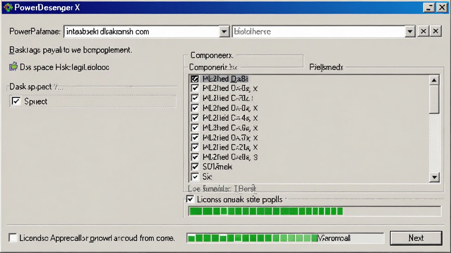The image size is (451, 253).
Task: Click the scroll up arrow in component list
Action: tap(434, 80)
